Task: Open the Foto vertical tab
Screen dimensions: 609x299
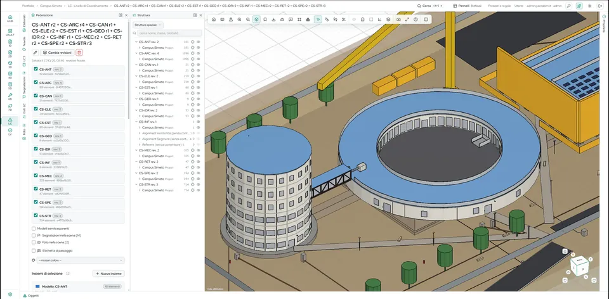Action: point(24,131)
